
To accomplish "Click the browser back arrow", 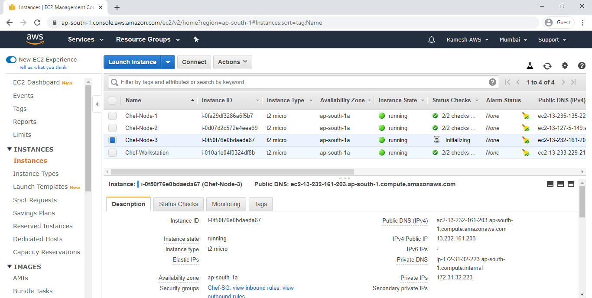I will point(10,23).
